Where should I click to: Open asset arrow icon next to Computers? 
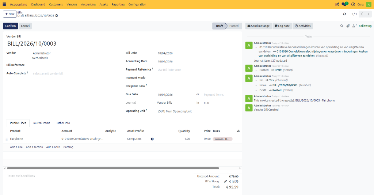(x=152, y=139)
